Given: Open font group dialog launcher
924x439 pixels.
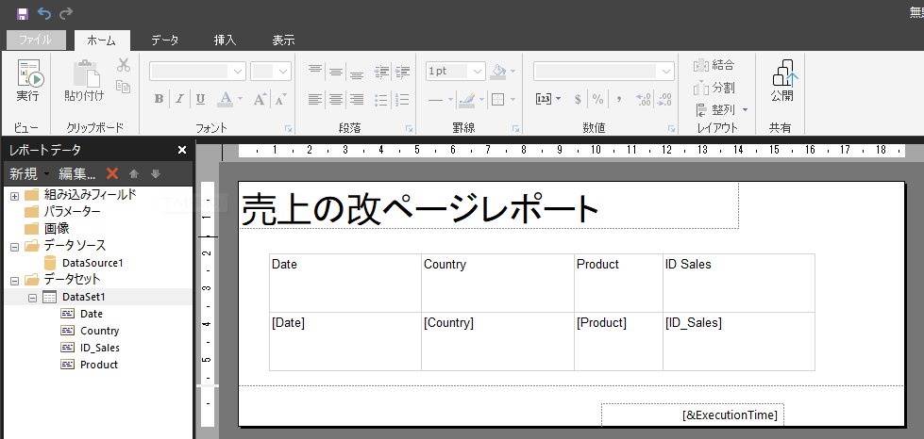Looking at the screenshot, I should click(x=288, y=128).
